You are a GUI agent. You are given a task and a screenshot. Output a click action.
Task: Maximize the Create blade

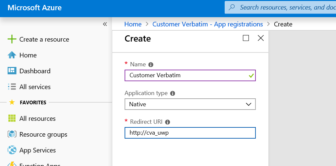(x=246, y=38)
